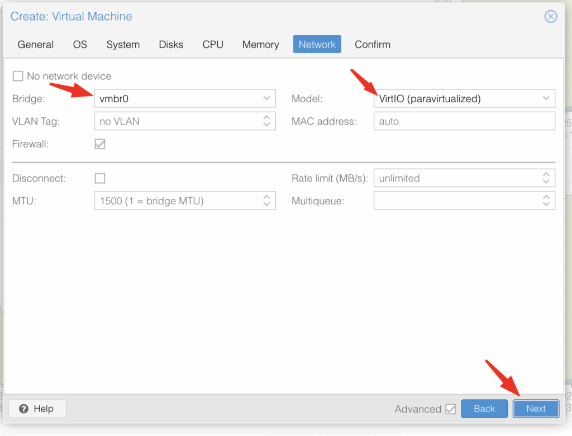Image resolution: width=572 pixels, height=436 pixels.
Task: Switch to the General tab
Action: [35, 44]
